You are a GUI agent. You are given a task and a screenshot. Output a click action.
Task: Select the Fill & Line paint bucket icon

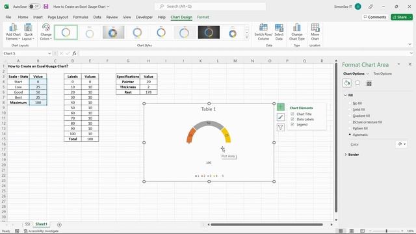[346, 83]
